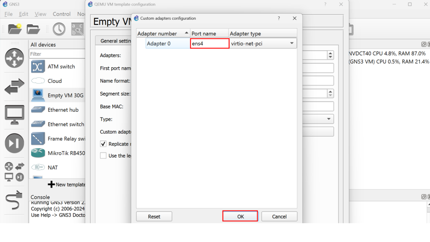430x242 pixels.
Task: Enable the 'Use the legacy' checkbox
Action: click(103, 155)
